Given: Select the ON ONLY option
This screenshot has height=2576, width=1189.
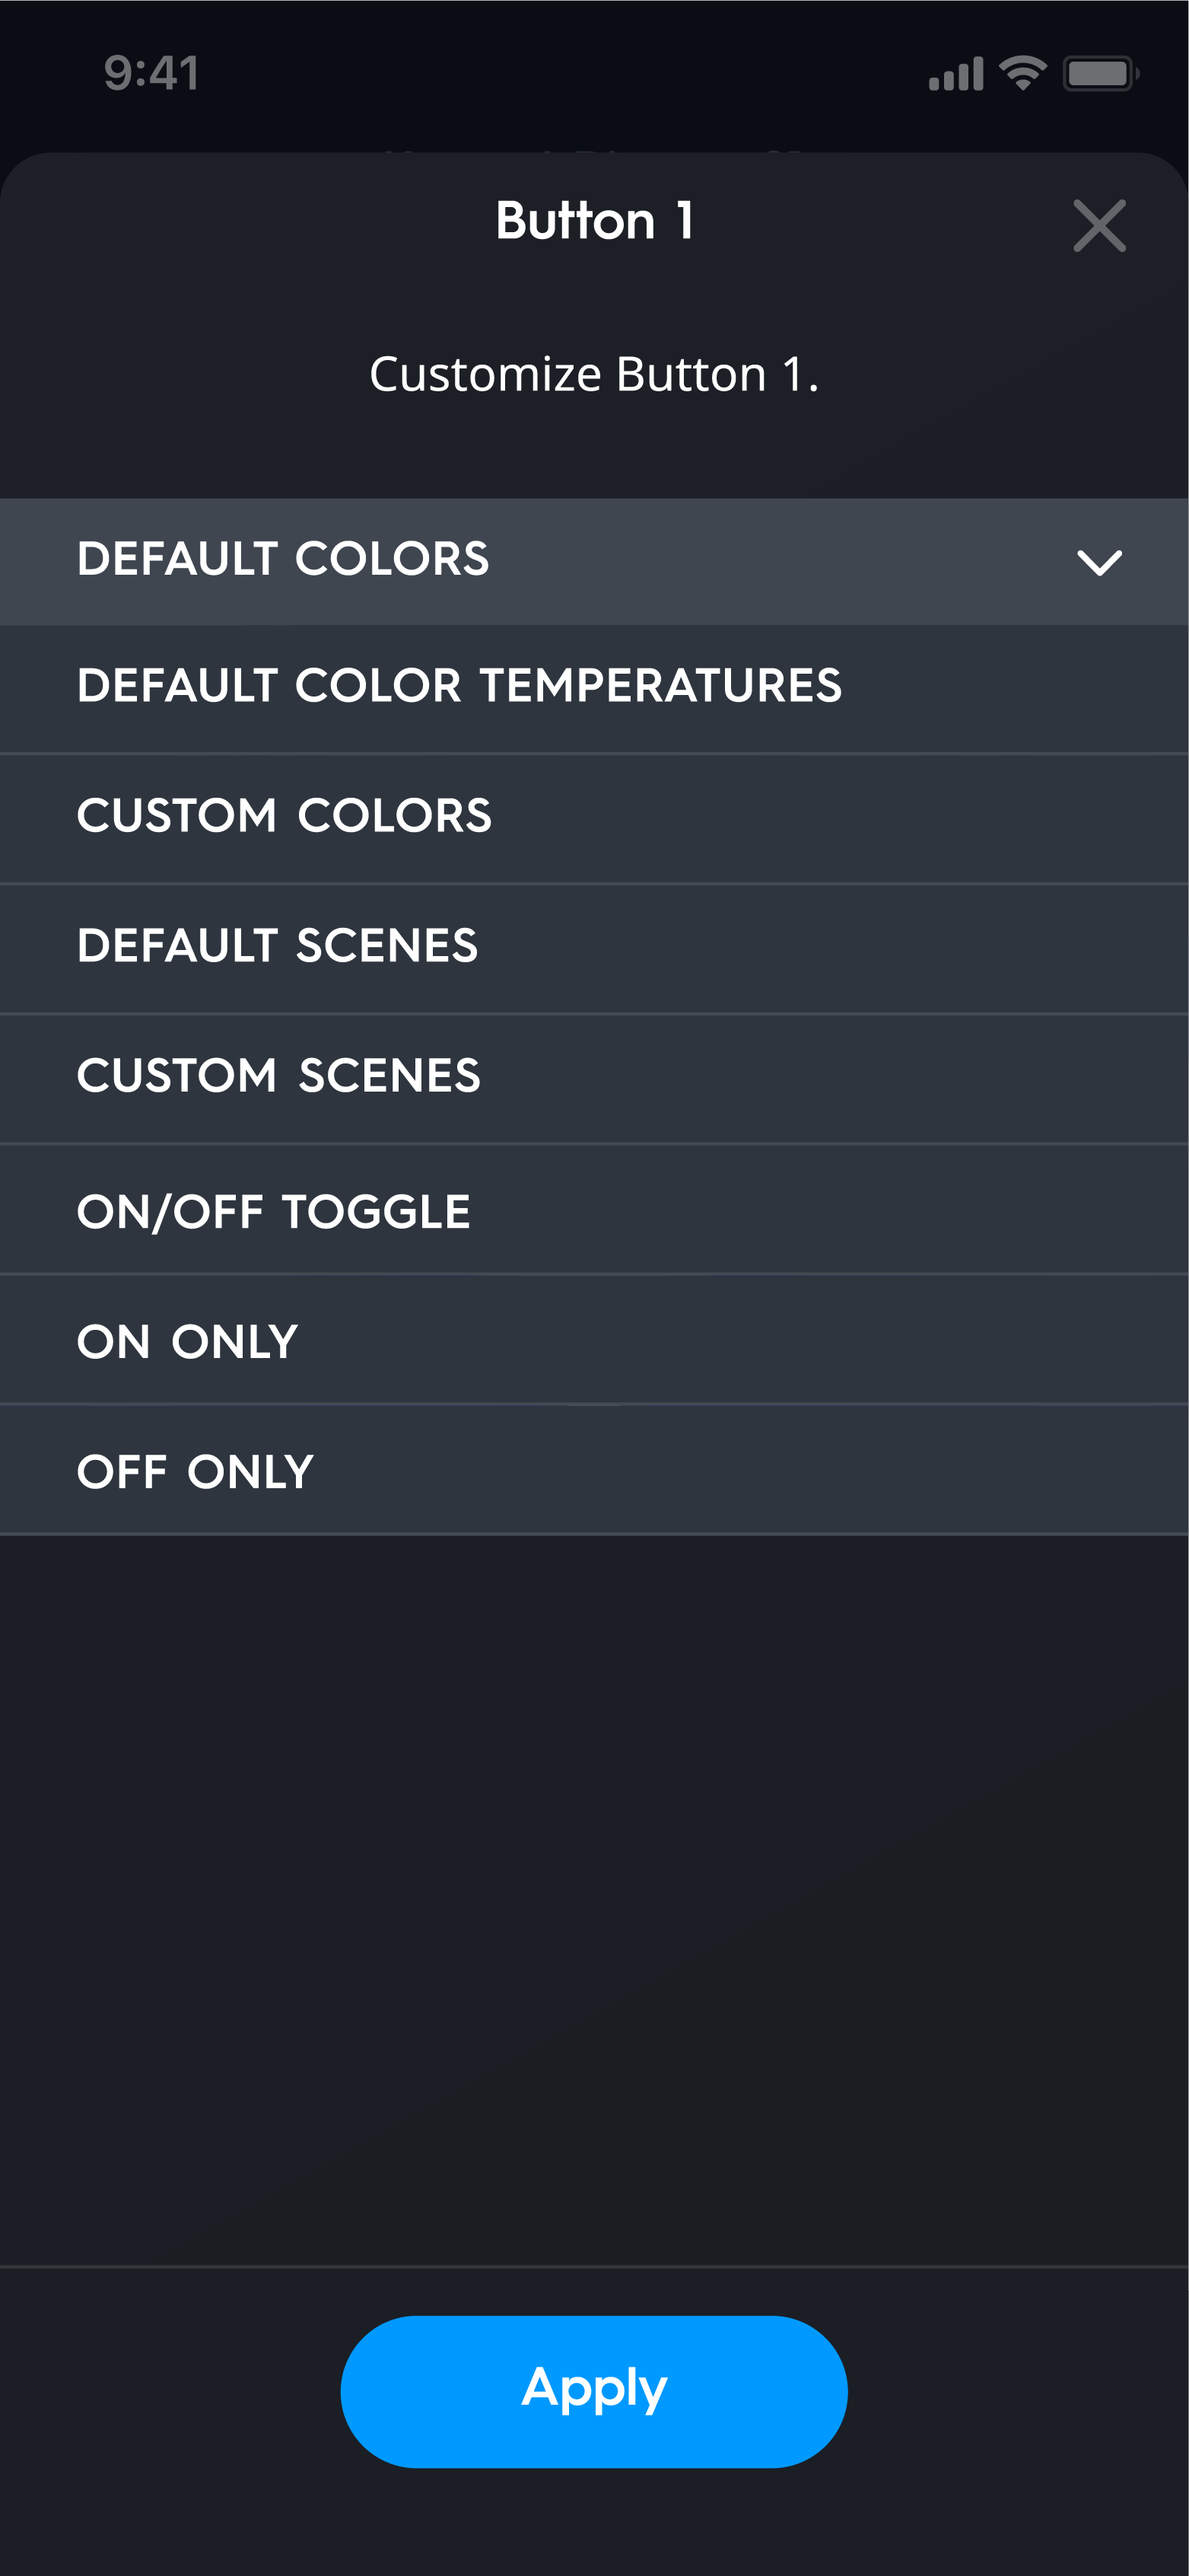Looking at the screenshot, I should (x=188, y=1341).
